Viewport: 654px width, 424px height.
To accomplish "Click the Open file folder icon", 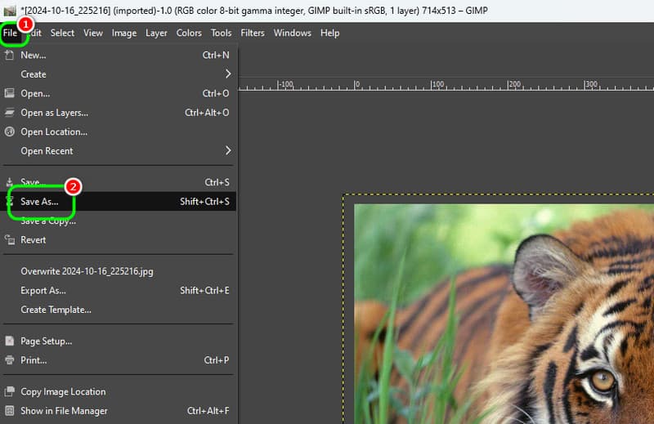I will point(10,93).
